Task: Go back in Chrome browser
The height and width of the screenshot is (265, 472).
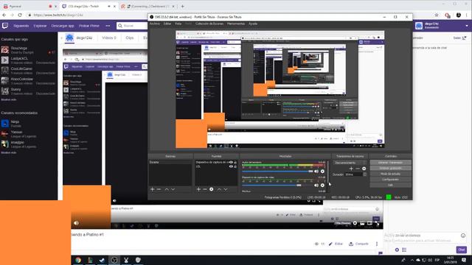Action: click(x=4, y=15)
